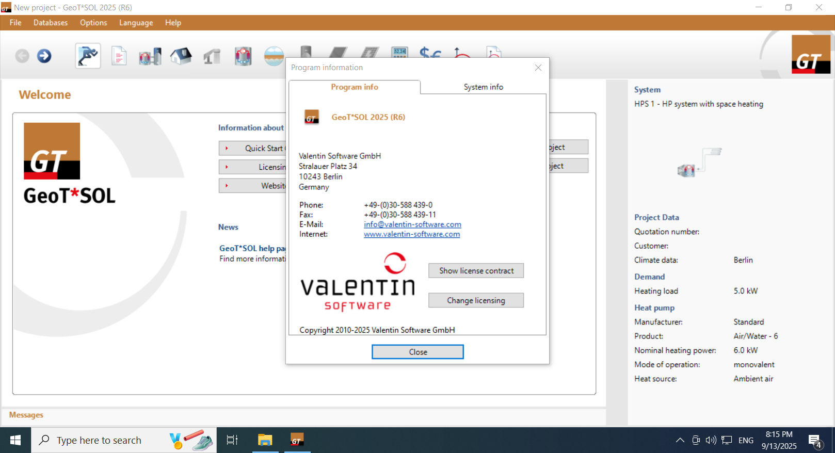Click Show license contract button
The height and width of the screenshot is (453, 835).
476,271
